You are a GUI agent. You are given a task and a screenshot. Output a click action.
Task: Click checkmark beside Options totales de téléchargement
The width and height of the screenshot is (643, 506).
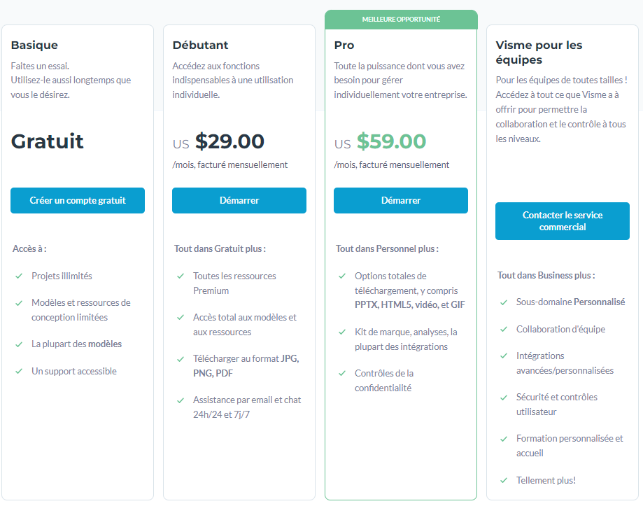coord(342,276)
